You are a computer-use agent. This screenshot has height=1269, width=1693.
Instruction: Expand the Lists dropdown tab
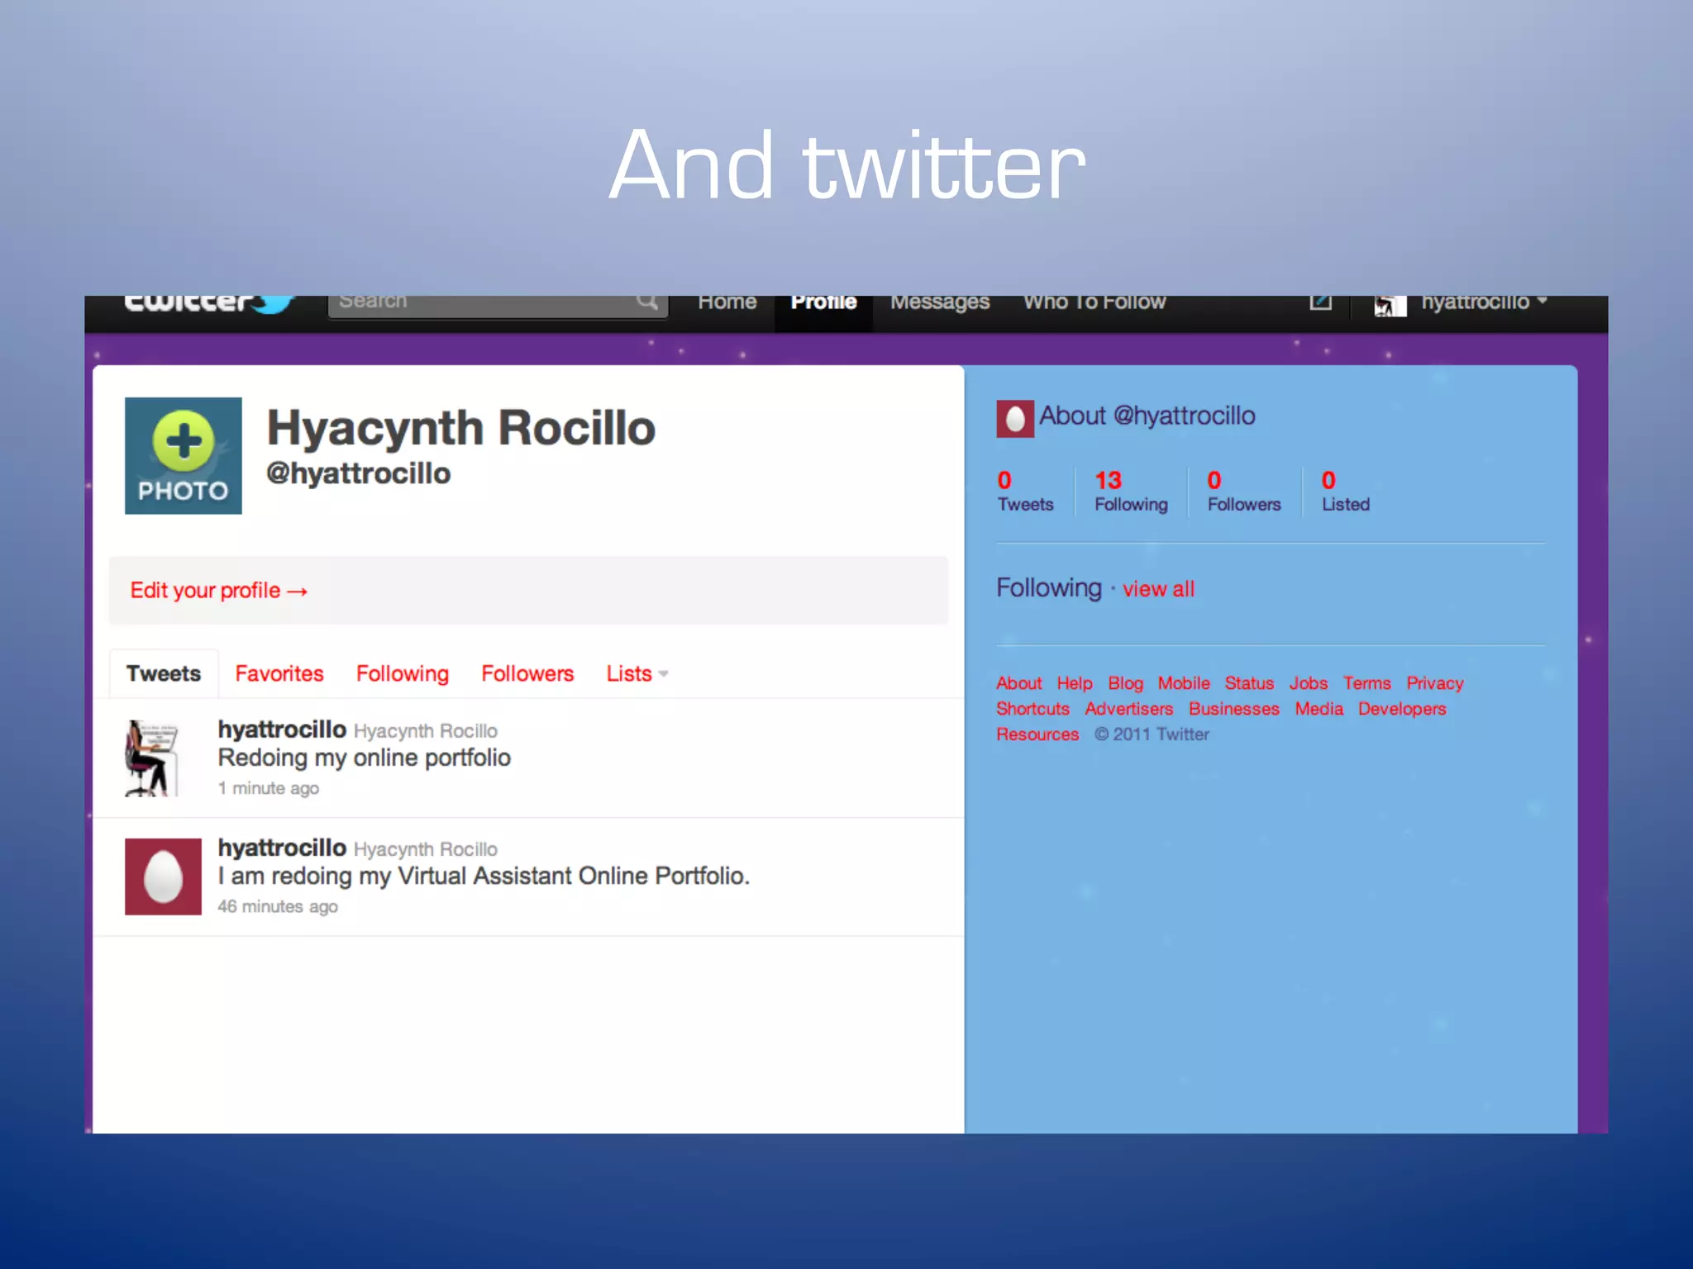pyautogui.click(x=637, y=674)
